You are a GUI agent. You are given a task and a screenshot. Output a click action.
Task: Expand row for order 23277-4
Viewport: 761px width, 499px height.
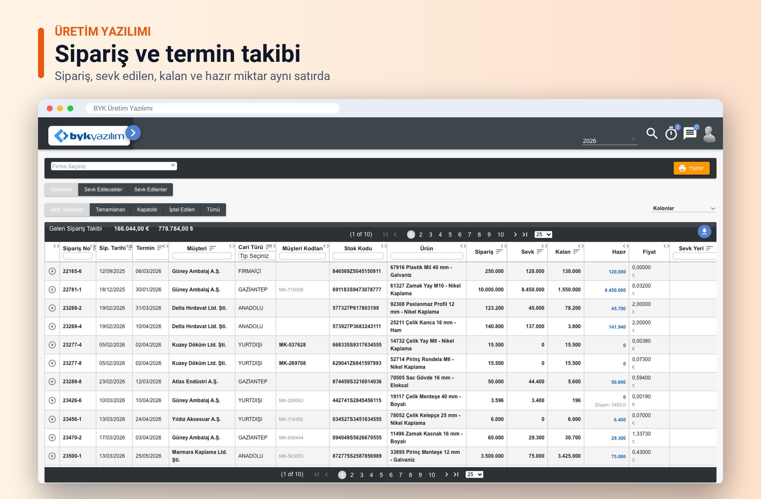(x=52, y=345)
